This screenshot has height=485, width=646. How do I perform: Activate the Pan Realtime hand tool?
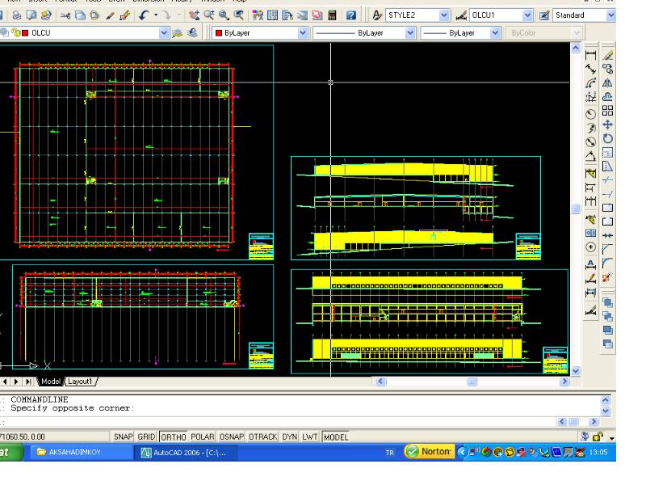[x=194, y=15]
